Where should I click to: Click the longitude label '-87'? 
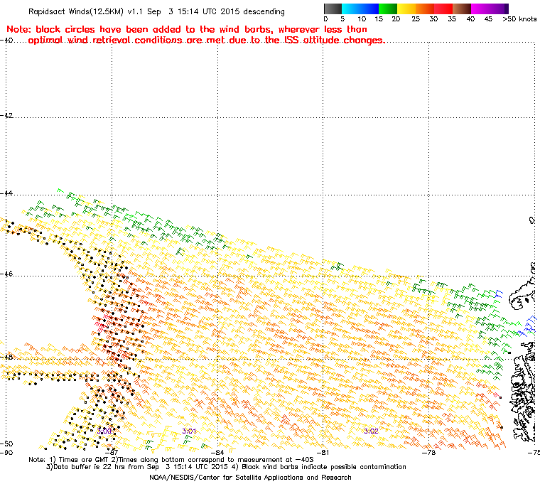112,452
